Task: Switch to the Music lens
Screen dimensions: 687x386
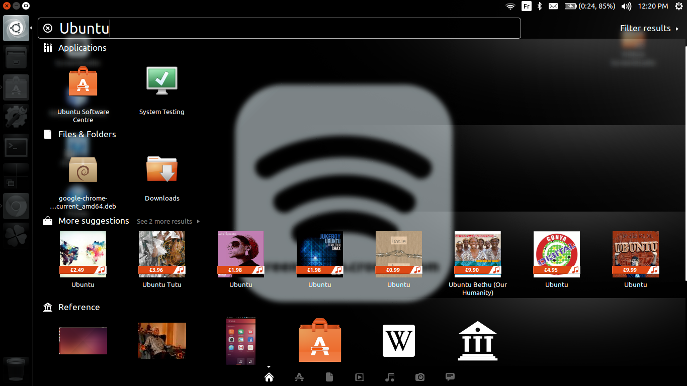Action: pyautogui.click(x=390, y=377)
